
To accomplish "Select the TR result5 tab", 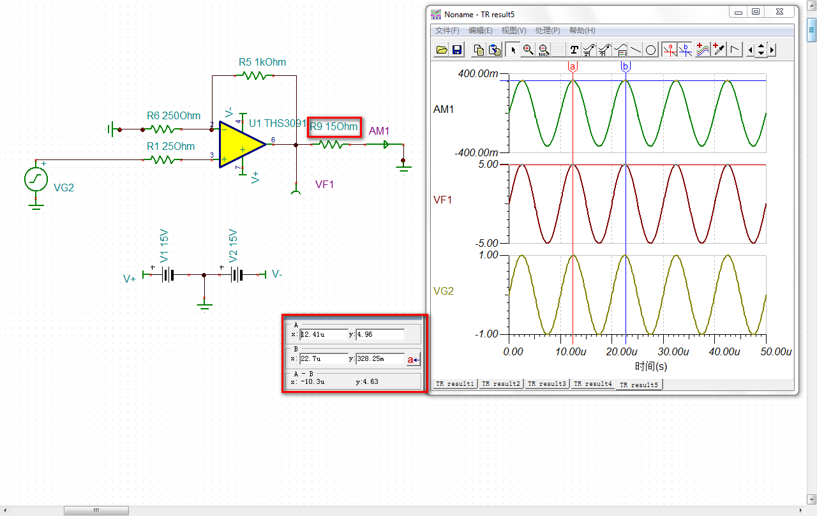I will (x=640, y=385).
